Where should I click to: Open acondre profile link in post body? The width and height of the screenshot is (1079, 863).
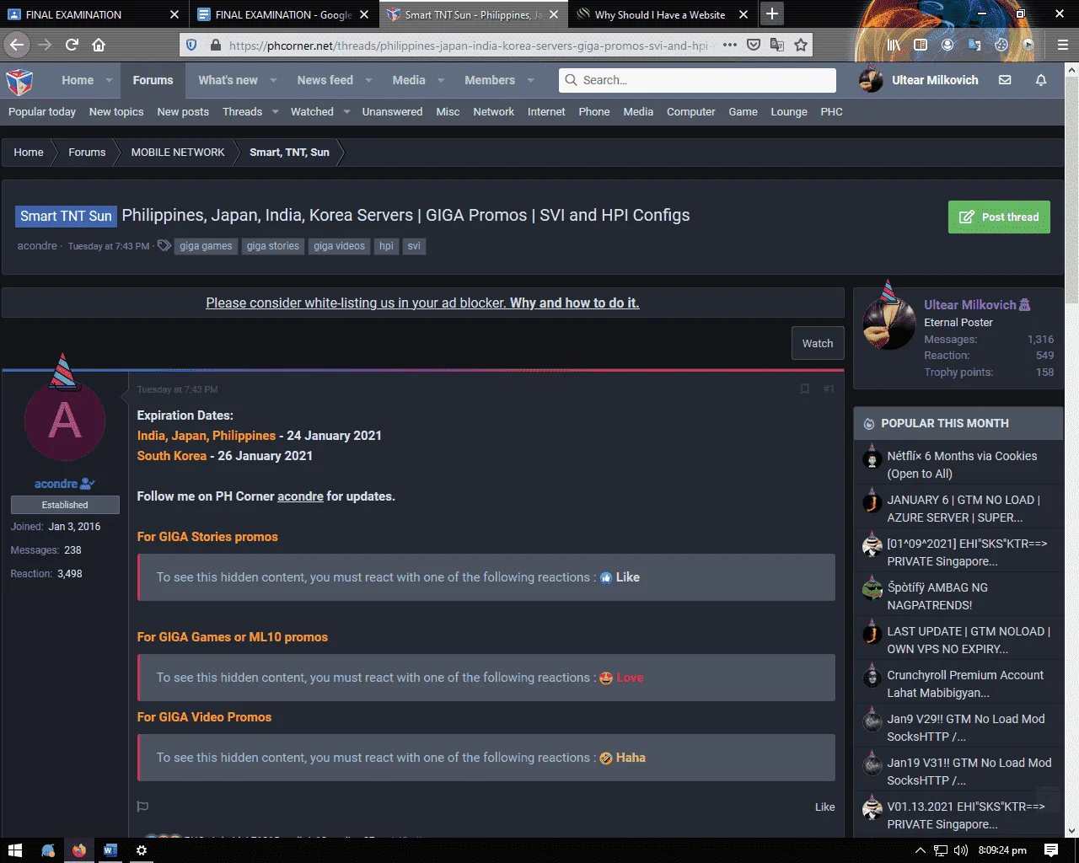pyautogui.click(x=300, y=496)
